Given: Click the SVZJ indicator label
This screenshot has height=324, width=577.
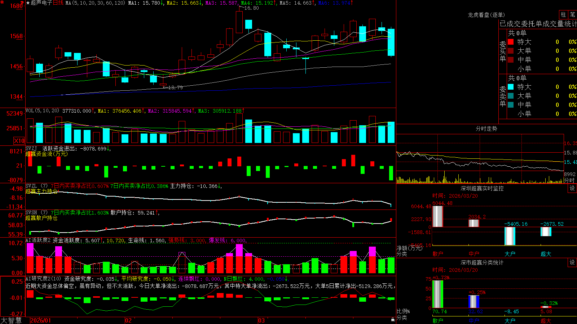Looking at the screenshot, I should click(x=31, y=148).
